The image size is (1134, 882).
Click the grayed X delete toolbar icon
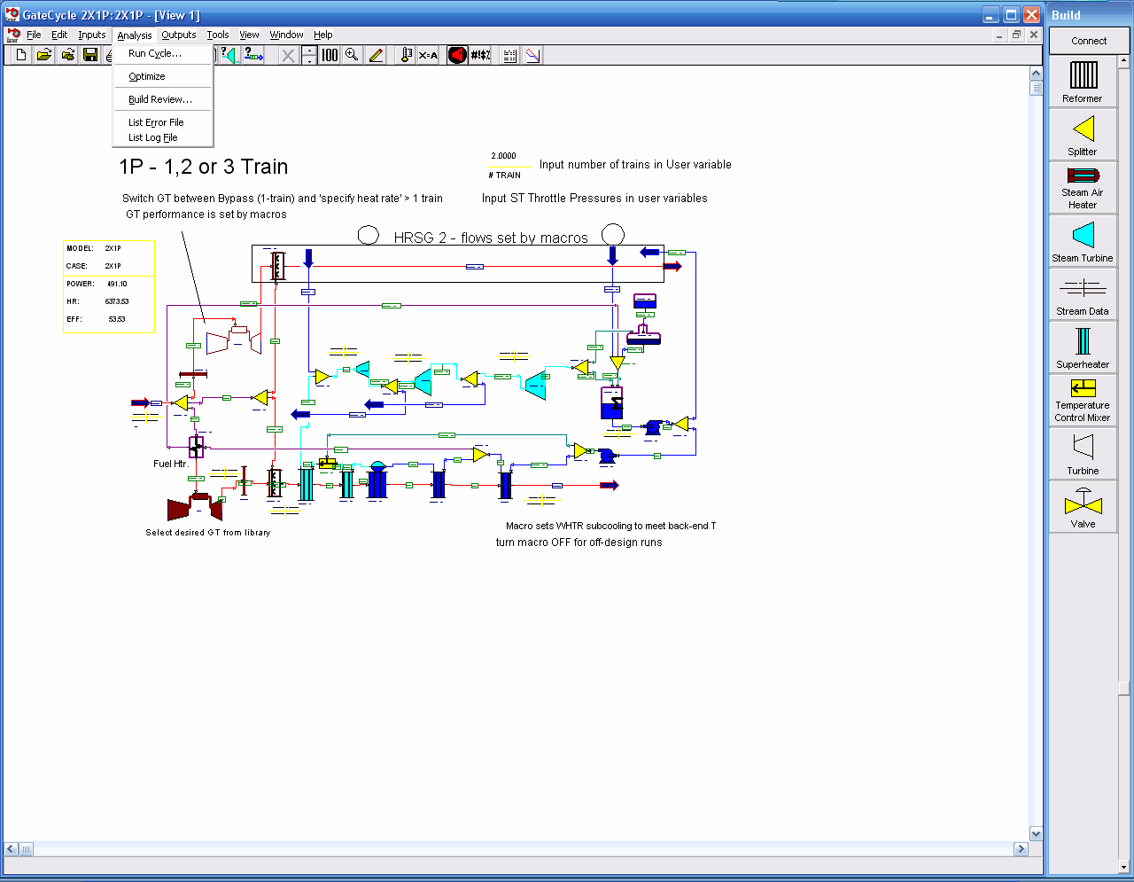tap(288, 55)
